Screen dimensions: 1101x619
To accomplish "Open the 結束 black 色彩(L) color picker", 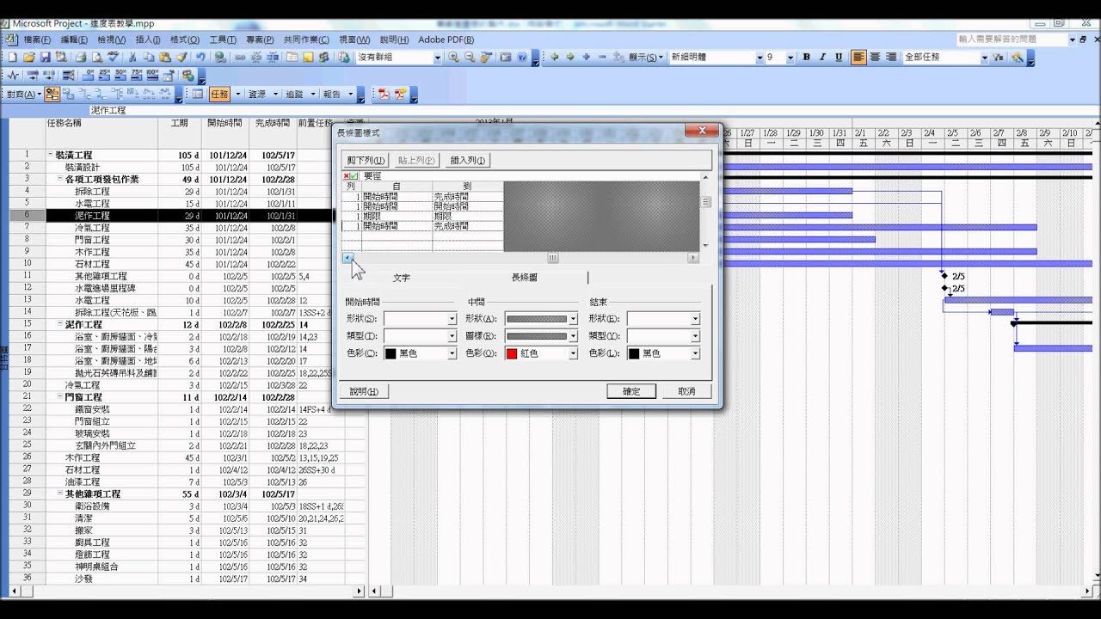I will pyautogui.click(x=663, y=353).
